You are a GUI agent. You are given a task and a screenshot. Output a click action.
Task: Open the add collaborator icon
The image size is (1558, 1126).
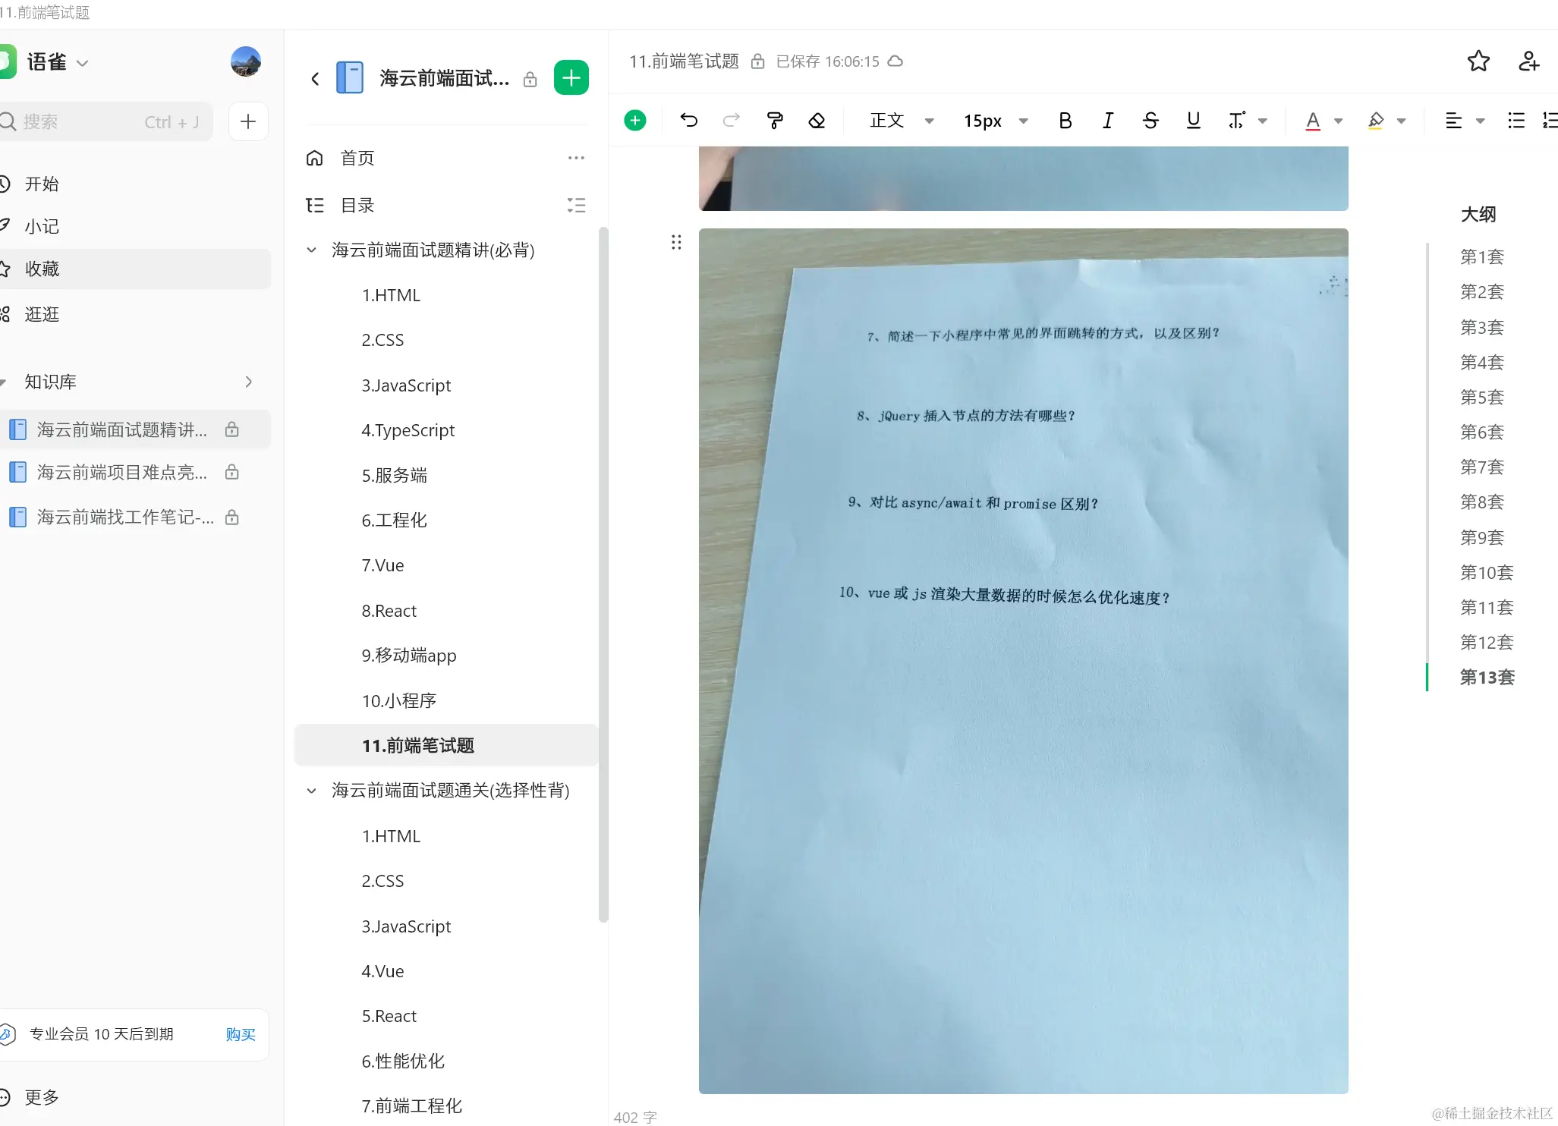coord(1528,61)
